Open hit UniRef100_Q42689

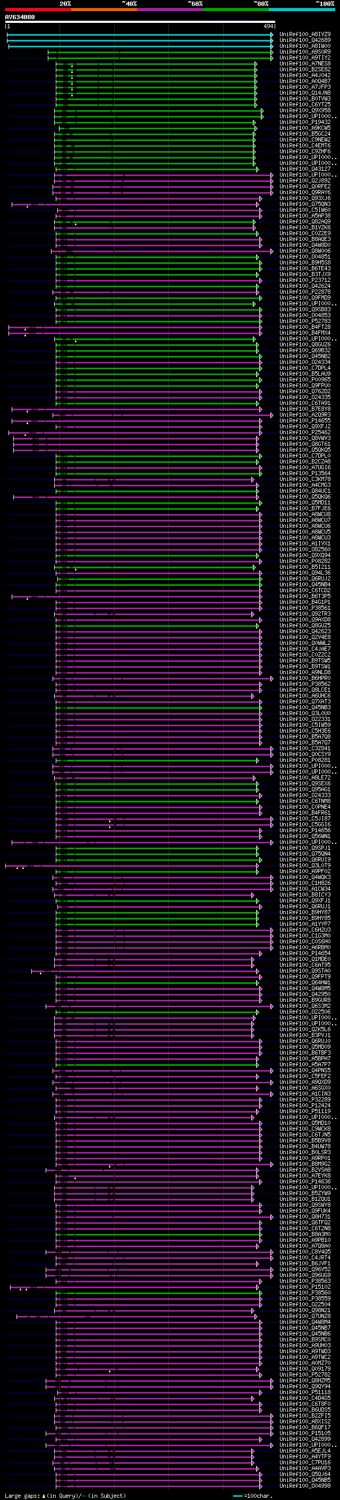[305, 40]
